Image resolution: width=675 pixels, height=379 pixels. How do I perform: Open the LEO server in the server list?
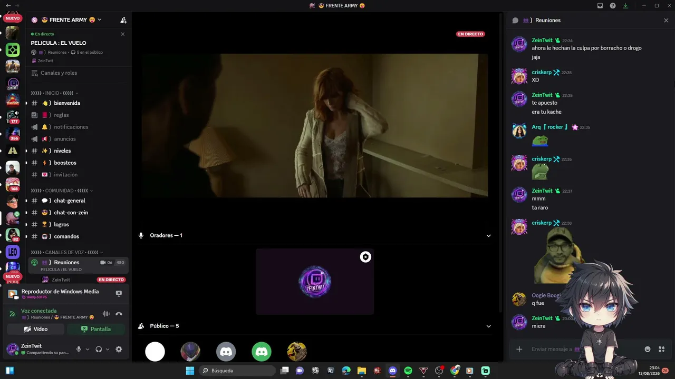pyautogui.click(x=13, y=252)
